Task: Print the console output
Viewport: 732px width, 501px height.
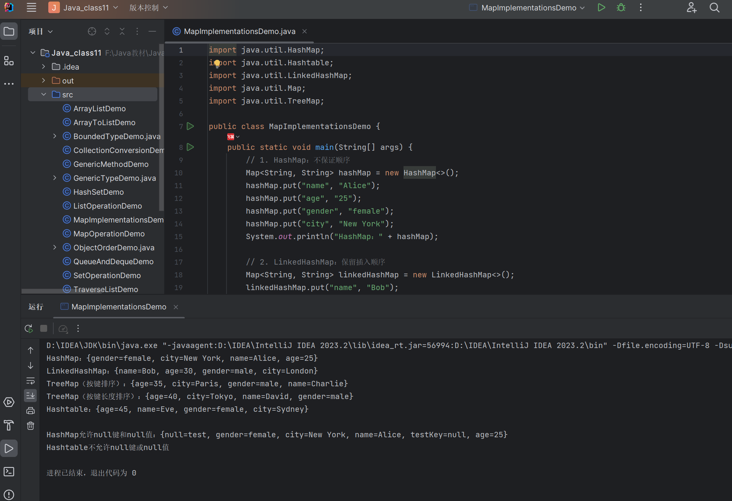Action: tap(31, 411)
